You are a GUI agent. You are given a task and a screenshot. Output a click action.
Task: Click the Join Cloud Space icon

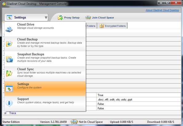(x=88, y=18)
